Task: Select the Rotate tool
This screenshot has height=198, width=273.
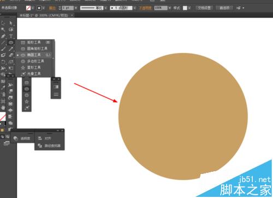Action: [3, 62]
